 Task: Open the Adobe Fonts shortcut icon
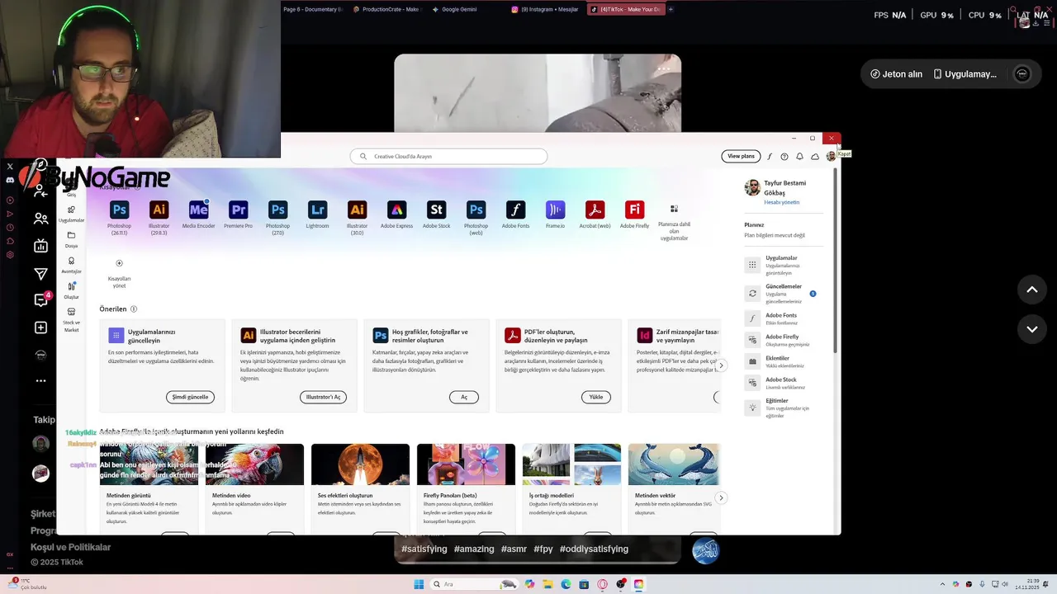click(515, 210)
